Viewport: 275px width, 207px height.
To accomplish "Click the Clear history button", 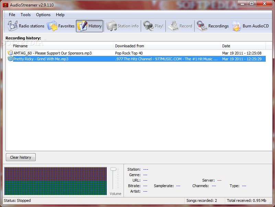I will [21, 157].
